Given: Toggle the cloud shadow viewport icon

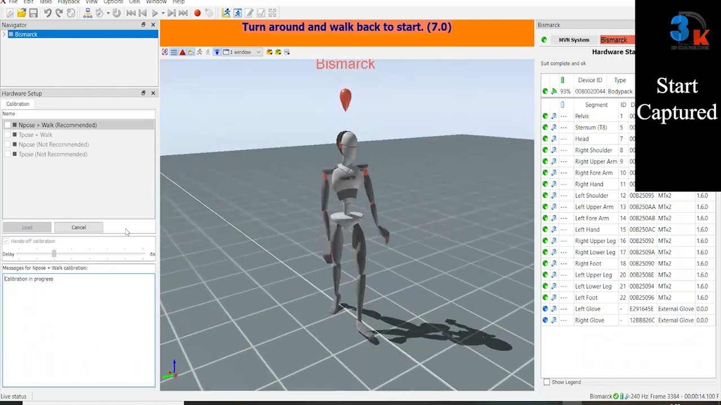Looking at the screenshot, I should click(191, 52).
